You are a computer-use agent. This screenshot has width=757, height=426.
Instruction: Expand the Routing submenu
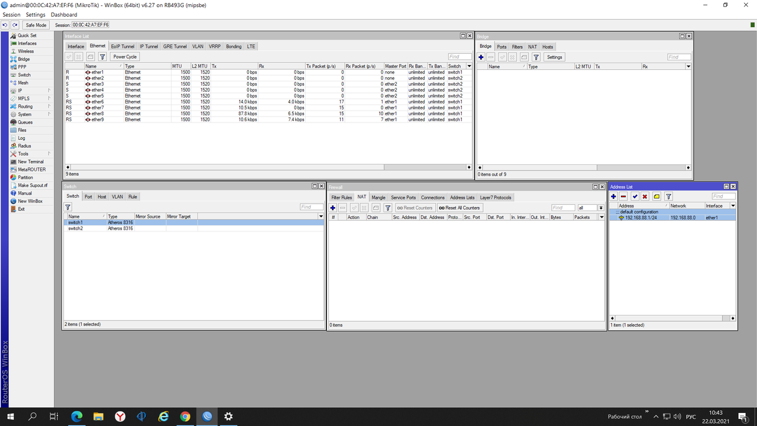click(31, 106)
